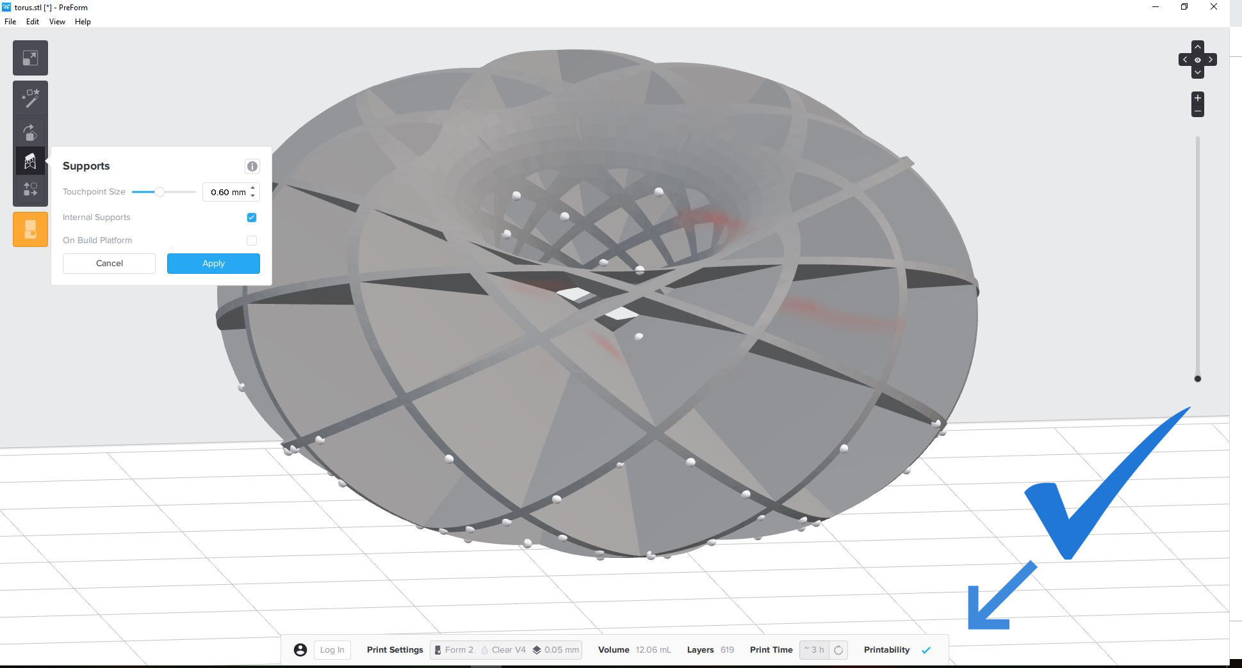1242x668 pixels.
Task: Minimize the PreForm window
Action: tap(1156, 7)
